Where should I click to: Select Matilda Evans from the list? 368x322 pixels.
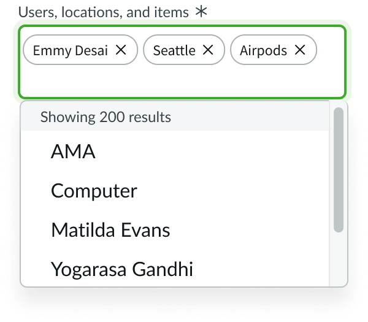point(110,230)
